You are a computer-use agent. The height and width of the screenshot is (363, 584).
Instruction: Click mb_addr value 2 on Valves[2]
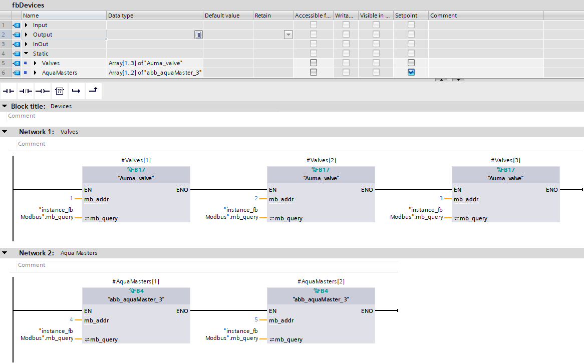pyautogui.click(x=256, y=198)
